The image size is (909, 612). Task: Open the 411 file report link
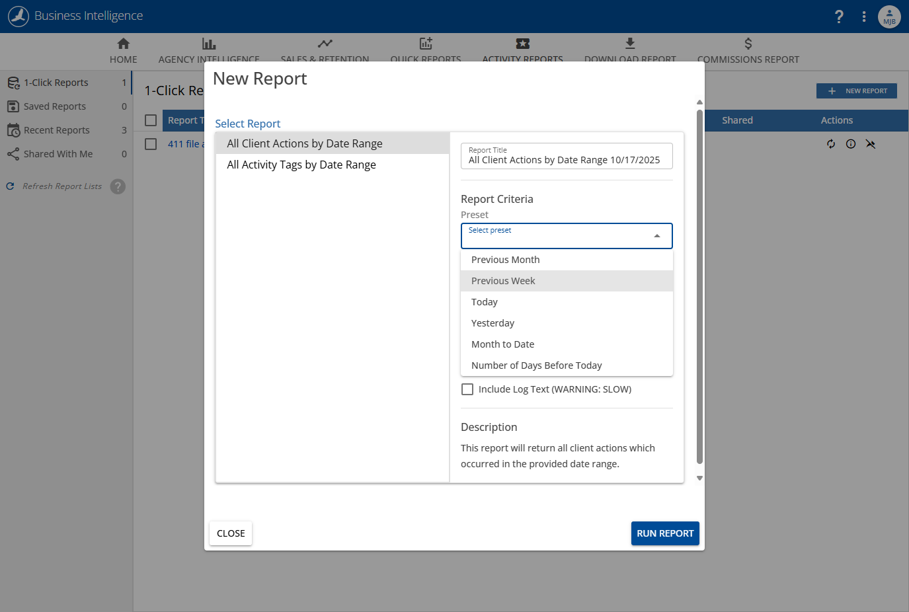pos(186,144)
